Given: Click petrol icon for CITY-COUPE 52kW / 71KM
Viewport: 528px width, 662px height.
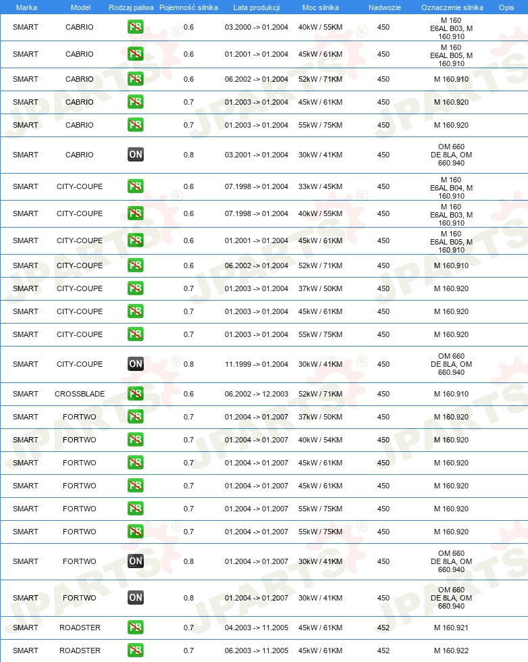Looking at the screenshot, I should (136, 265).
